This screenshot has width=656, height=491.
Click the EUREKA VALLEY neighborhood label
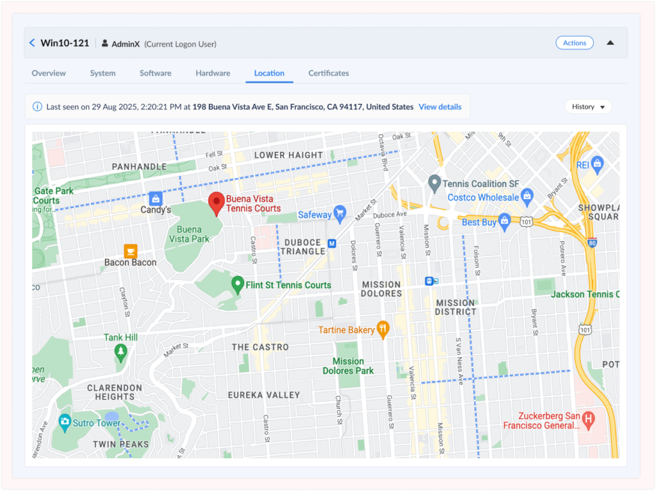[264, 395]
